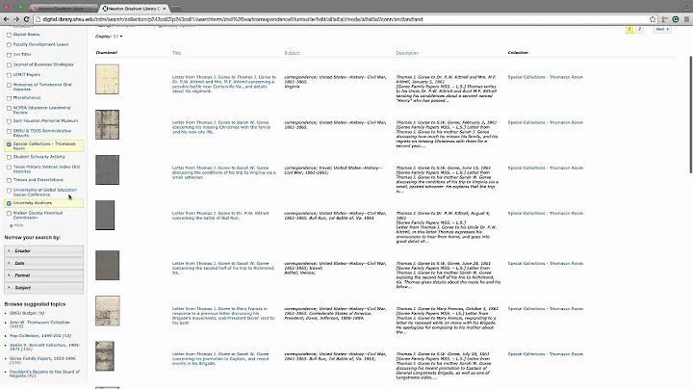Check Memories of Terrebonne Oral Histories
The height and width of the screenshot is (389, 693).
9,86
